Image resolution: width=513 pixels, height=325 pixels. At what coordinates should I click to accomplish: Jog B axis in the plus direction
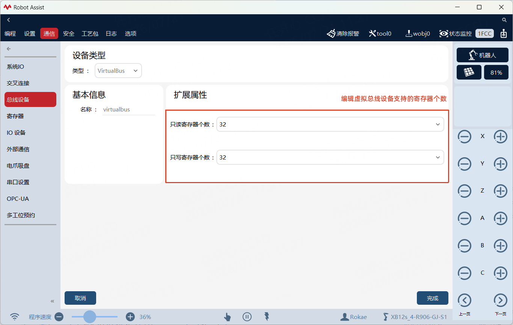pyautogui.click(x=501, y=246)
